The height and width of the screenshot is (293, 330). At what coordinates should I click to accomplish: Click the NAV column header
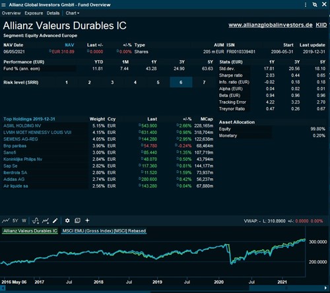click(x=69, y=45)
